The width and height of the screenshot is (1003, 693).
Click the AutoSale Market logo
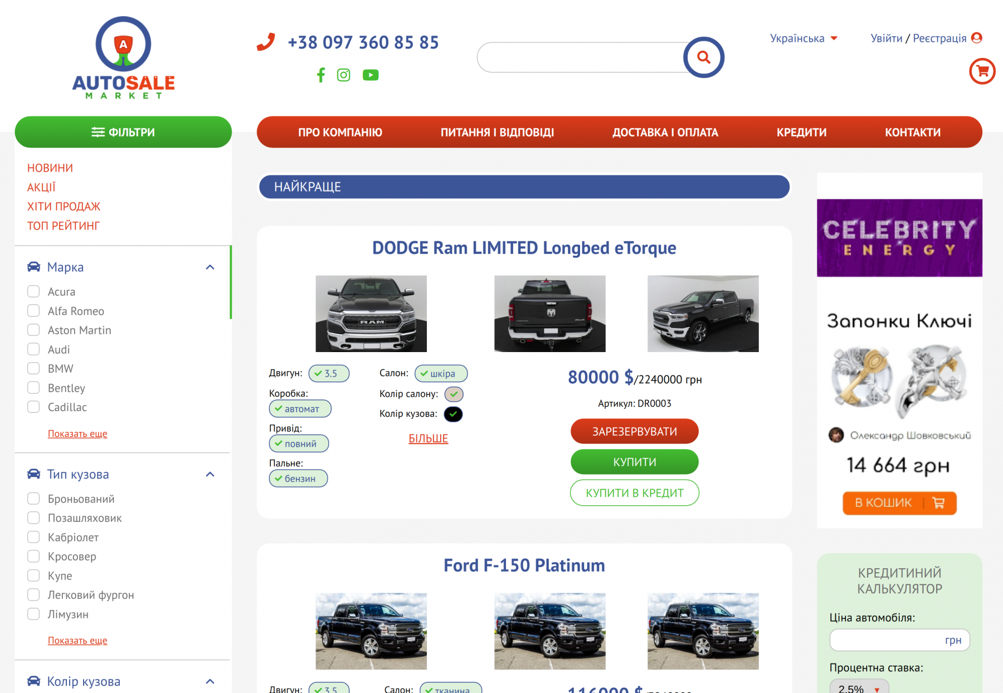pyautogui.click(x=123, y=58)
